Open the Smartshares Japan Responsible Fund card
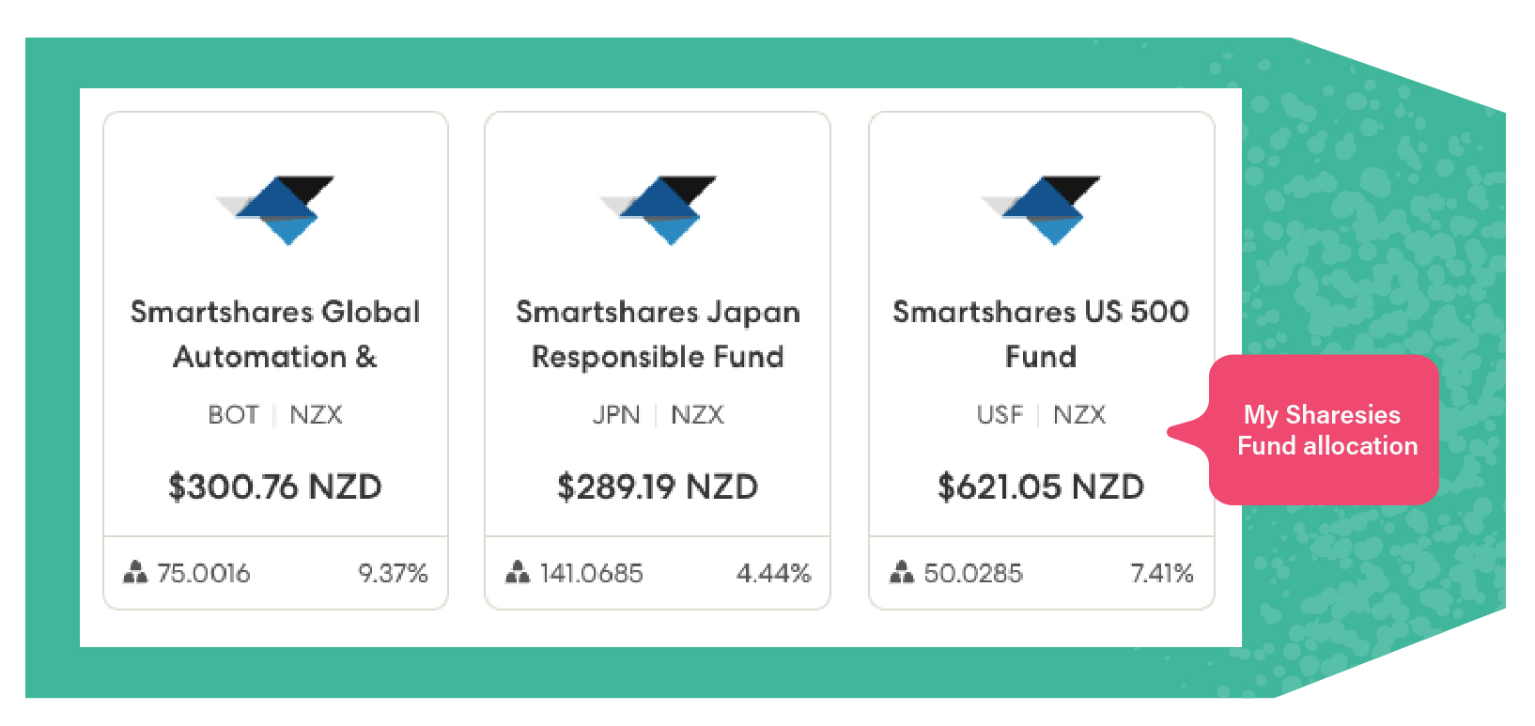1535x726 pixels. click(x=658, y=357)
